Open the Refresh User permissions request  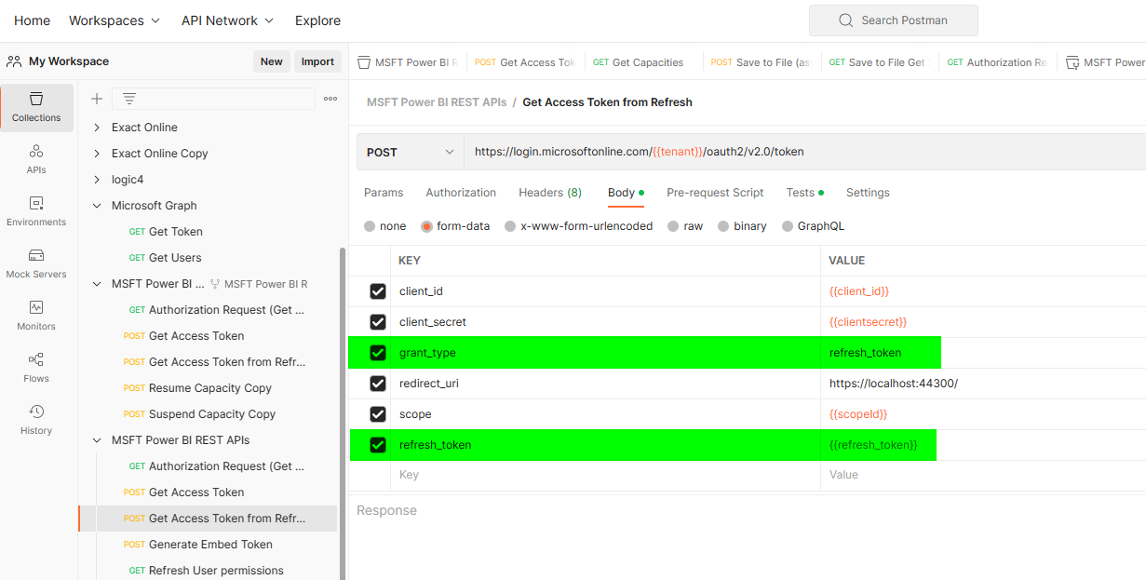pos(216,571)
